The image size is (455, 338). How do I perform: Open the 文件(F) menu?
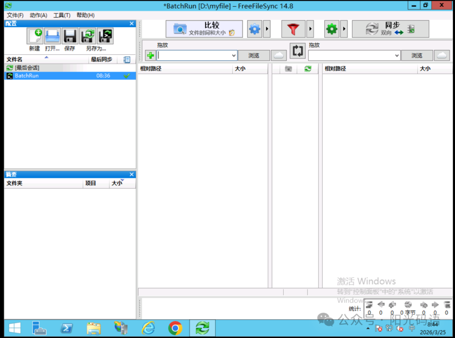click(15, 16)
